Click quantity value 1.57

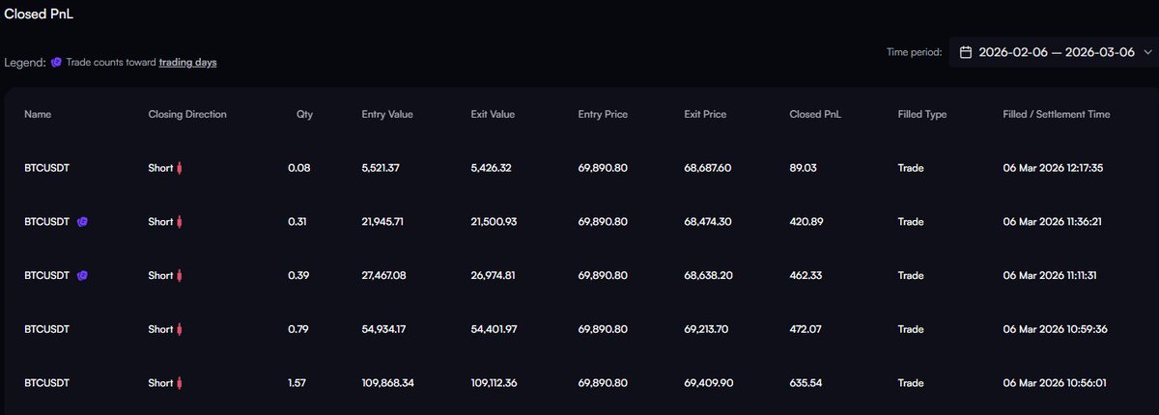click(x=298, y=382)
